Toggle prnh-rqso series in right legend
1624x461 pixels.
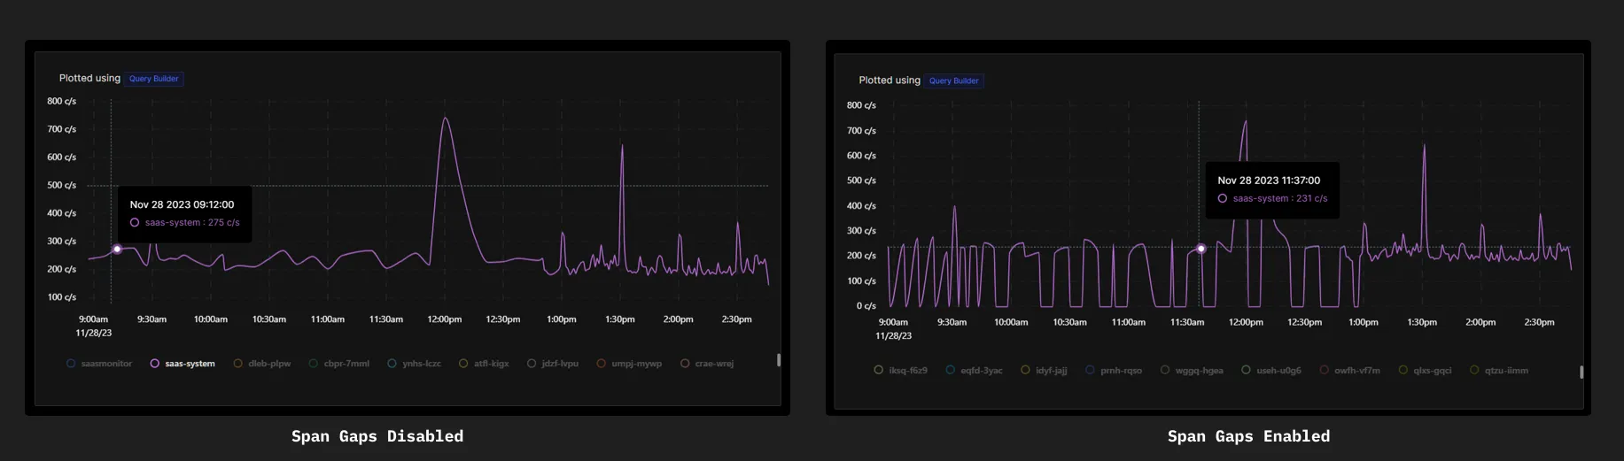click(x=1114, y=371)
